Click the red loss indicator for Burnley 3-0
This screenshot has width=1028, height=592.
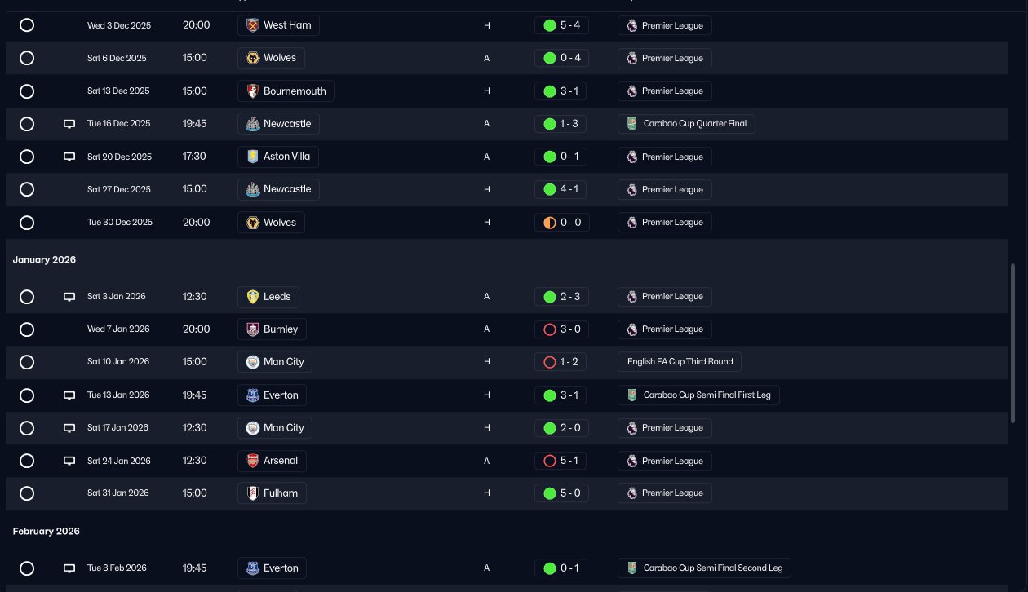[550, 329]
